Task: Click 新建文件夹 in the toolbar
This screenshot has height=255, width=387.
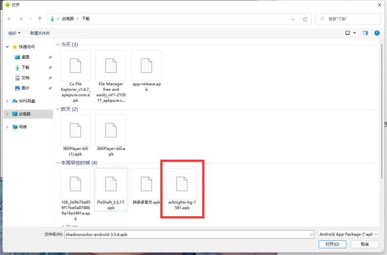Action: pyautogui.click(x=40, y=33)
